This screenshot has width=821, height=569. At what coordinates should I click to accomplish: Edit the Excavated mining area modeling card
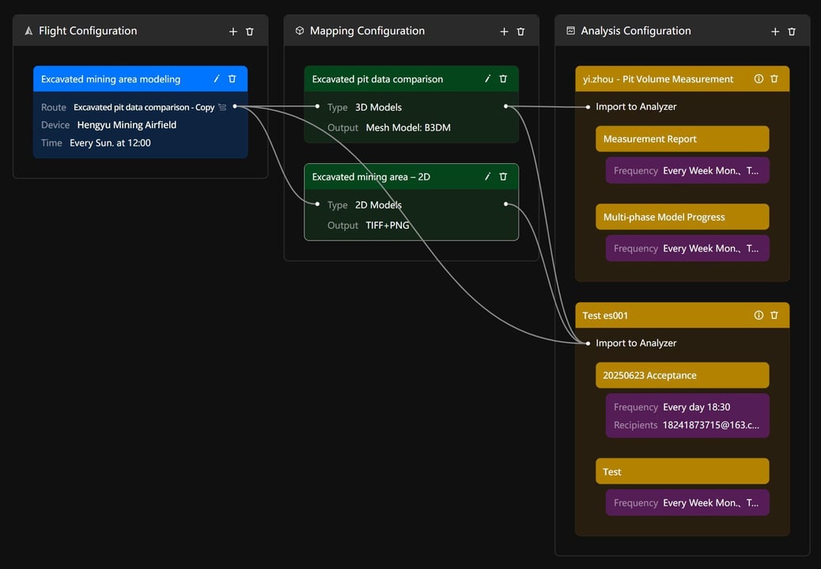point(217,79)
